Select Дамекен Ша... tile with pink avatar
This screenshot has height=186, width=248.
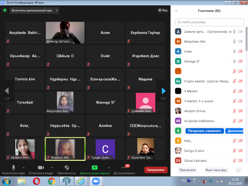coord(146,102)
